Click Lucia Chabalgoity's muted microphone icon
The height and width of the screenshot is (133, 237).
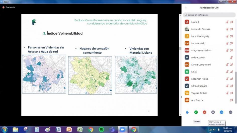pos(227,36)
